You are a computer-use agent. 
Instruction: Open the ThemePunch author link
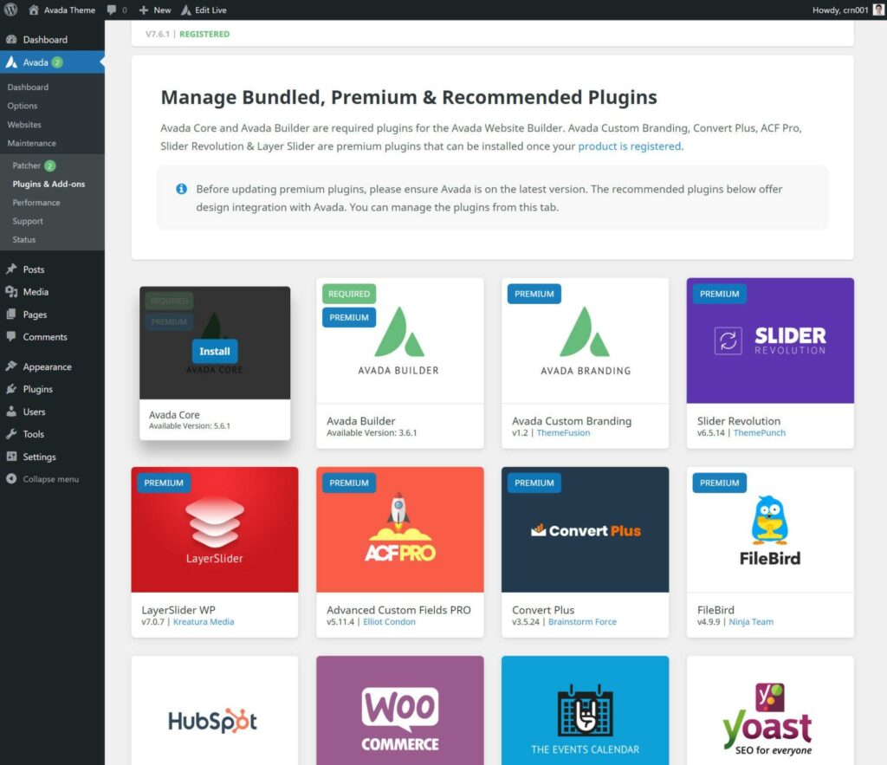pos(759,433)
